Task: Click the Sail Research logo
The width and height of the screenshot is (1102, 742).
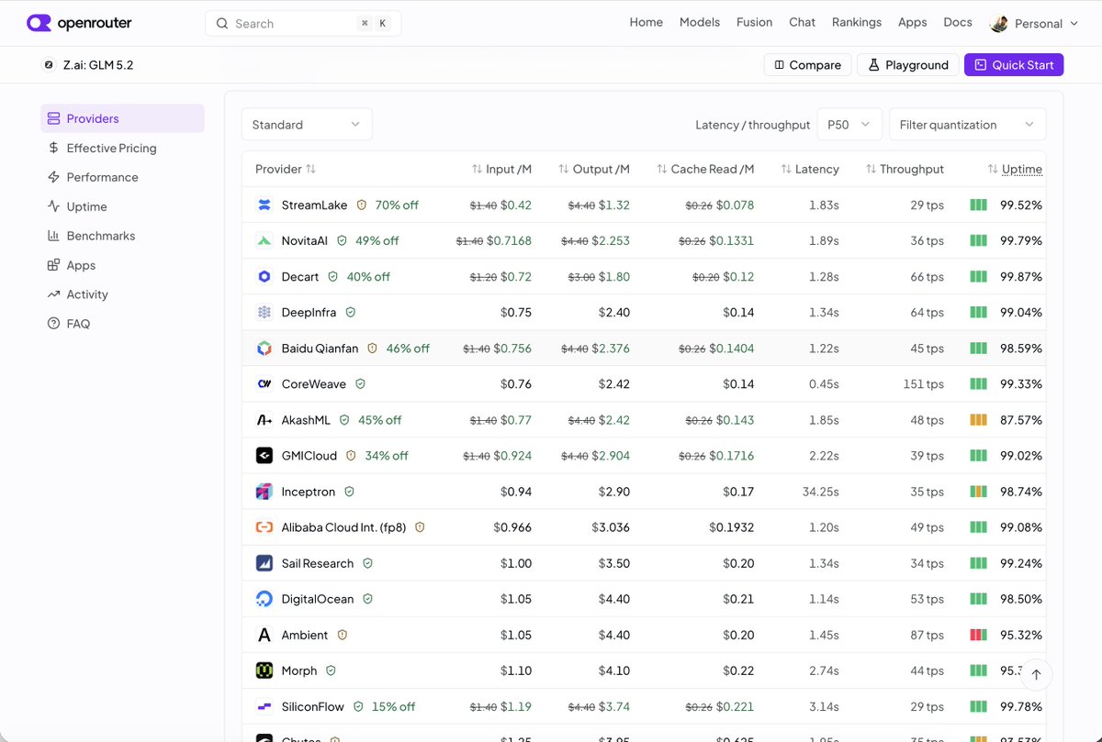Action: click(264, 563)
